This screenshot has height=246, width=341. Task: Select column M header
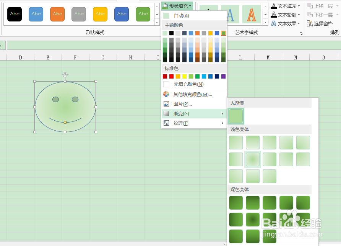pos(268,57)
